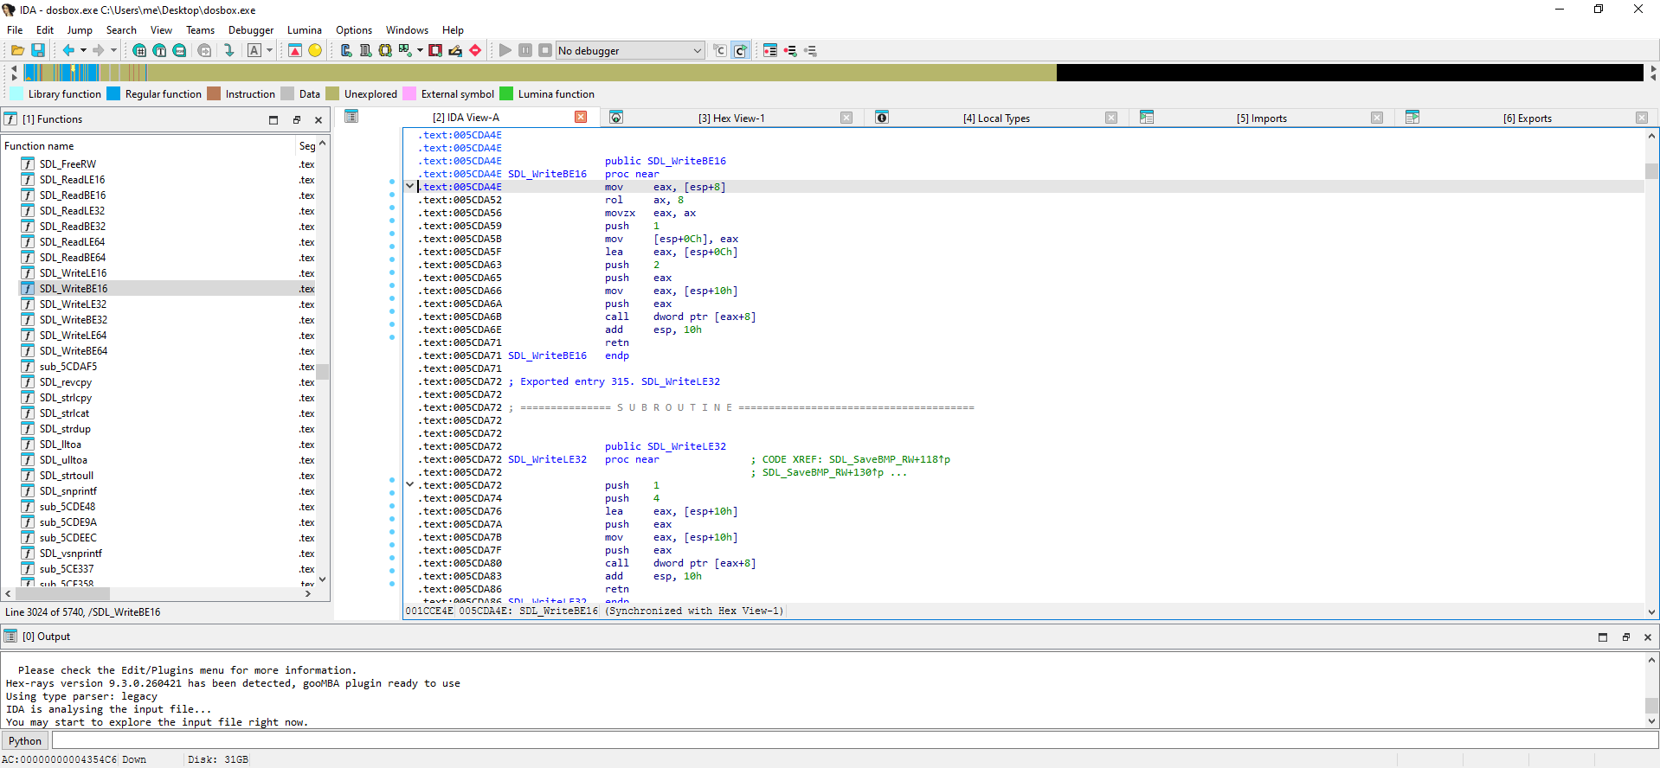
Task: Float the Output panel with its restore icon
Action: [x=1625, y=637]
